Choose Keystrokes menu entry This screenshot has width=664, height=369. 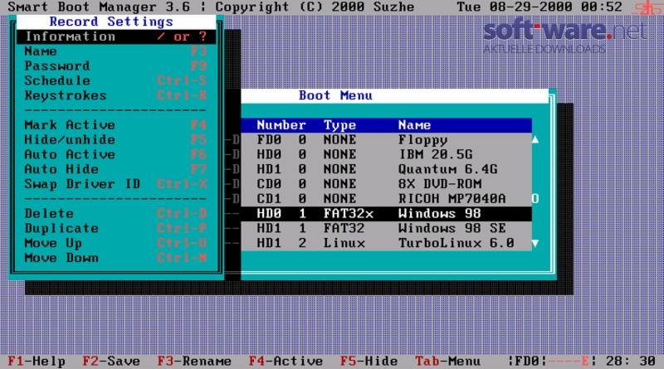coord(116,95)
